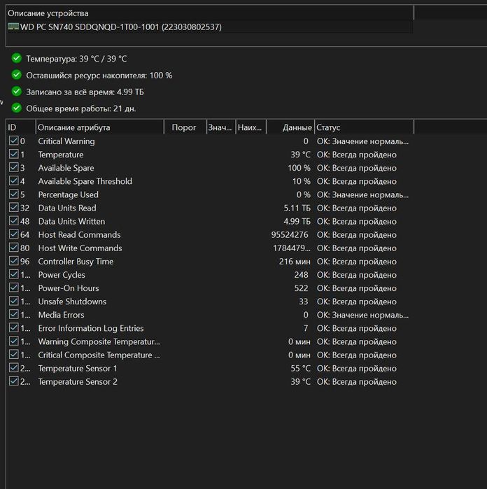Click the Описание устройства header
The image size is (487, 489).
pos(48,13)
